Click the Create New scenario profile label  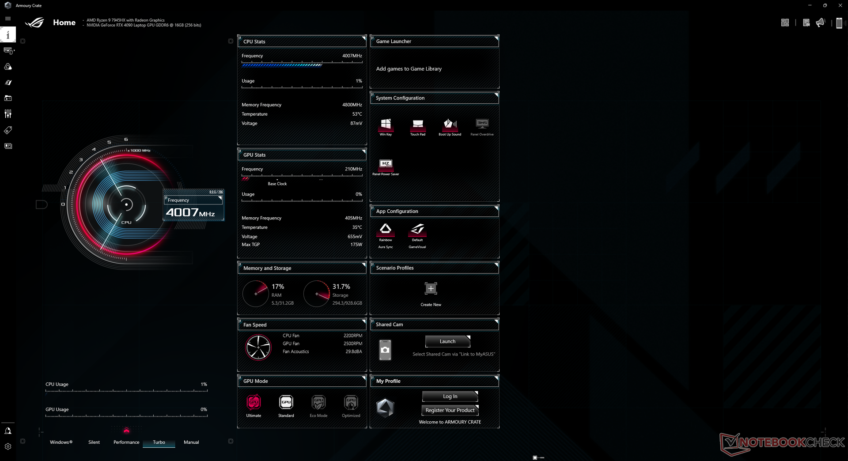[431, 305]
